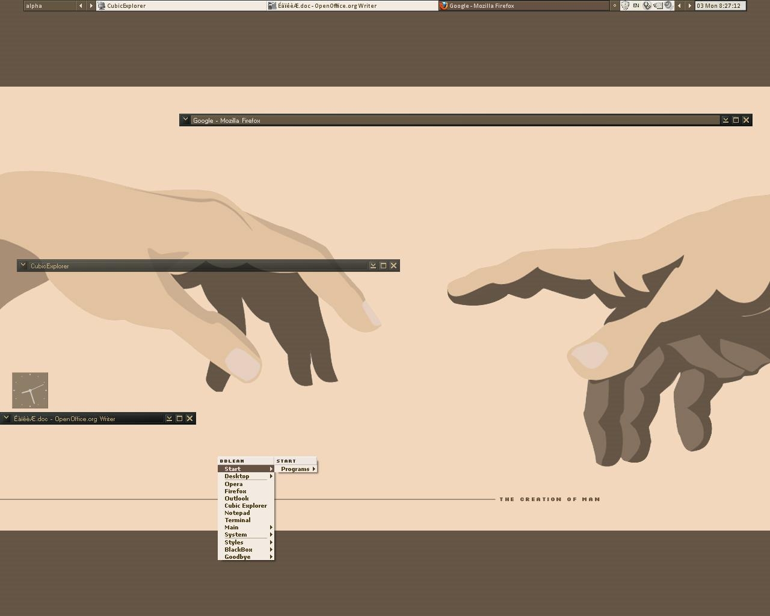This screenshot has height=616, width=770.
Task: Switch to OpenOffice.org Writer task in toolbar
Action: (353, 5)
